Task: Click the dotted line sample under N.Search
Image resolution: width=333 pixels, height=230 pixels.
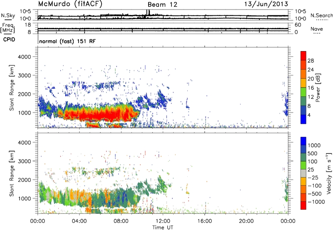Action: pos(322,20)
